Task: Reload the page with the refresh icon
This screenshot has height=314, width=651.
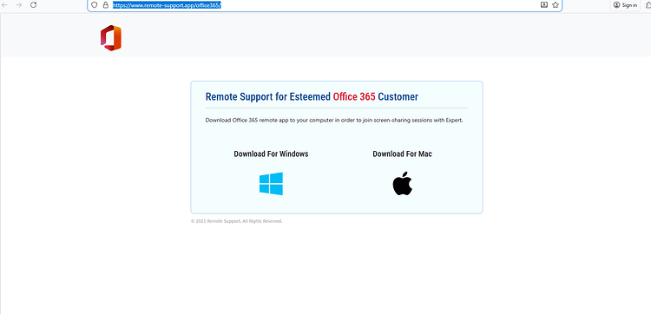Action: [34, 5]
